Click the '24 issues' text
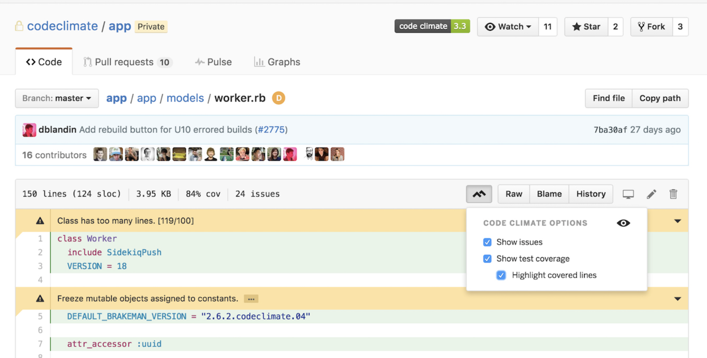The height and width of the screenshot is (358, 707). click(258, 194)
